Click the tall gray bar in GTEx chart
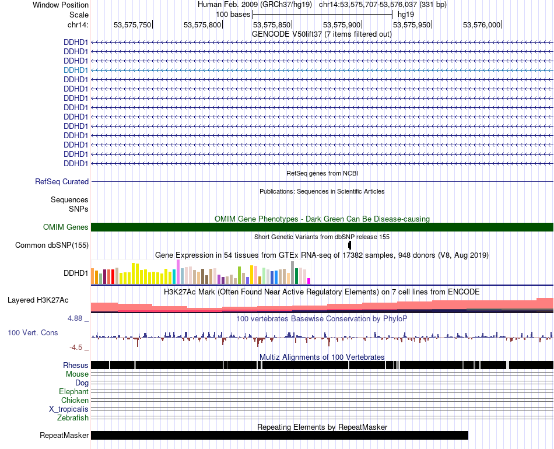The width and height of the screenshot is (554, 449). point(292,273)
